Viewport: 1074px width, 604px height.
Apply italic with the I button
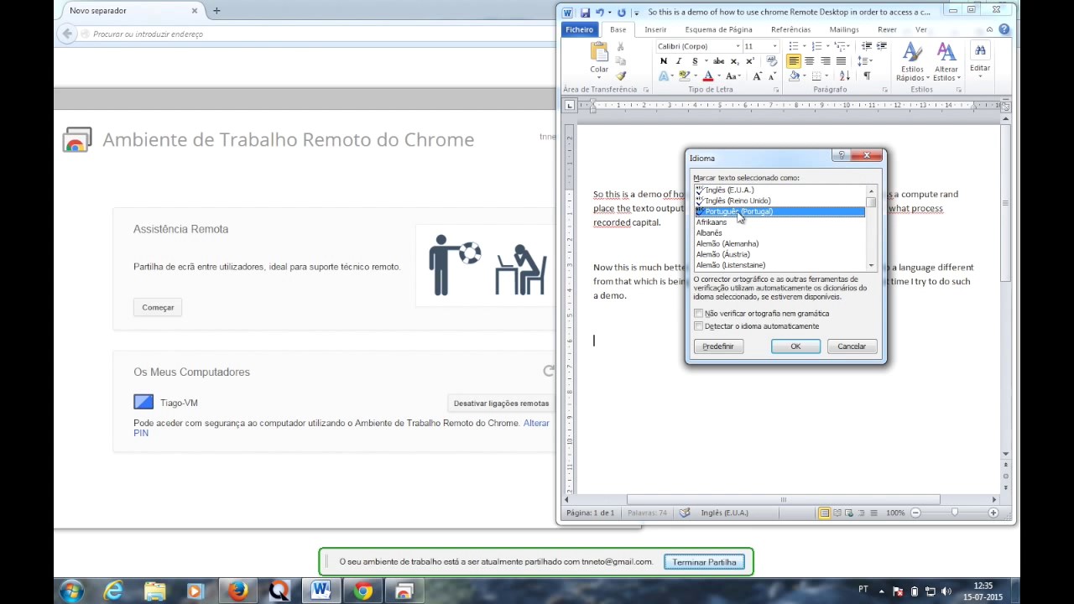(x=680, y=61)
